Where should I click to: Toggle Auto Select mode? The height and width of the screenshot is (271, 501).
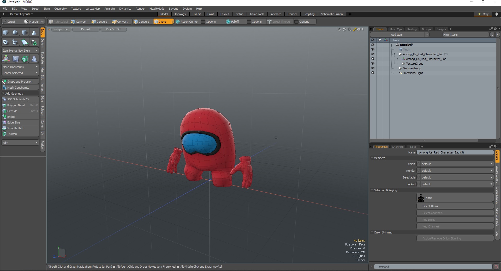(x=58, y=22)
